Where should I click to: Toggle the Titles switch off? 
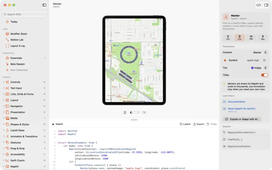[265, 75]
